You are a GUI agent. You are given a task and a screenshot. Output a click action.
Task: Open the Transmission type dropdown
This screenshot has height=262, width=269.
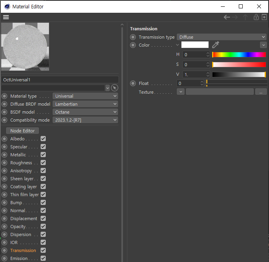click(x=222, y=37)
